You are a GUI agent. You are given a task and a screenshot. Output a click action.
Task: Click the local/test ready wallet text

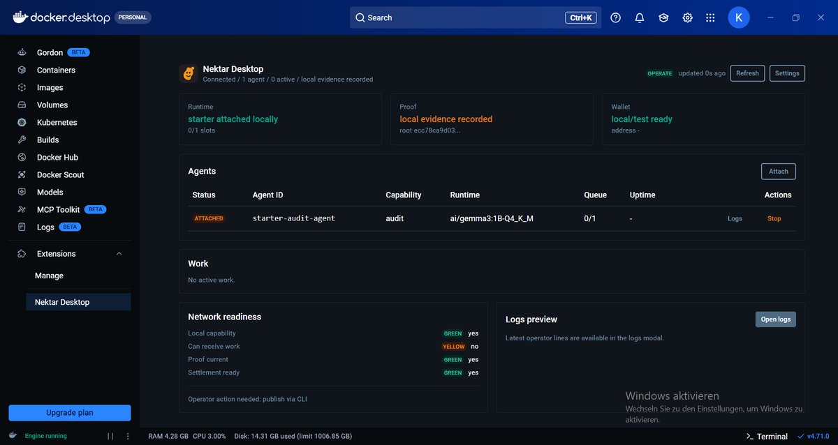[x=642, y=119]
